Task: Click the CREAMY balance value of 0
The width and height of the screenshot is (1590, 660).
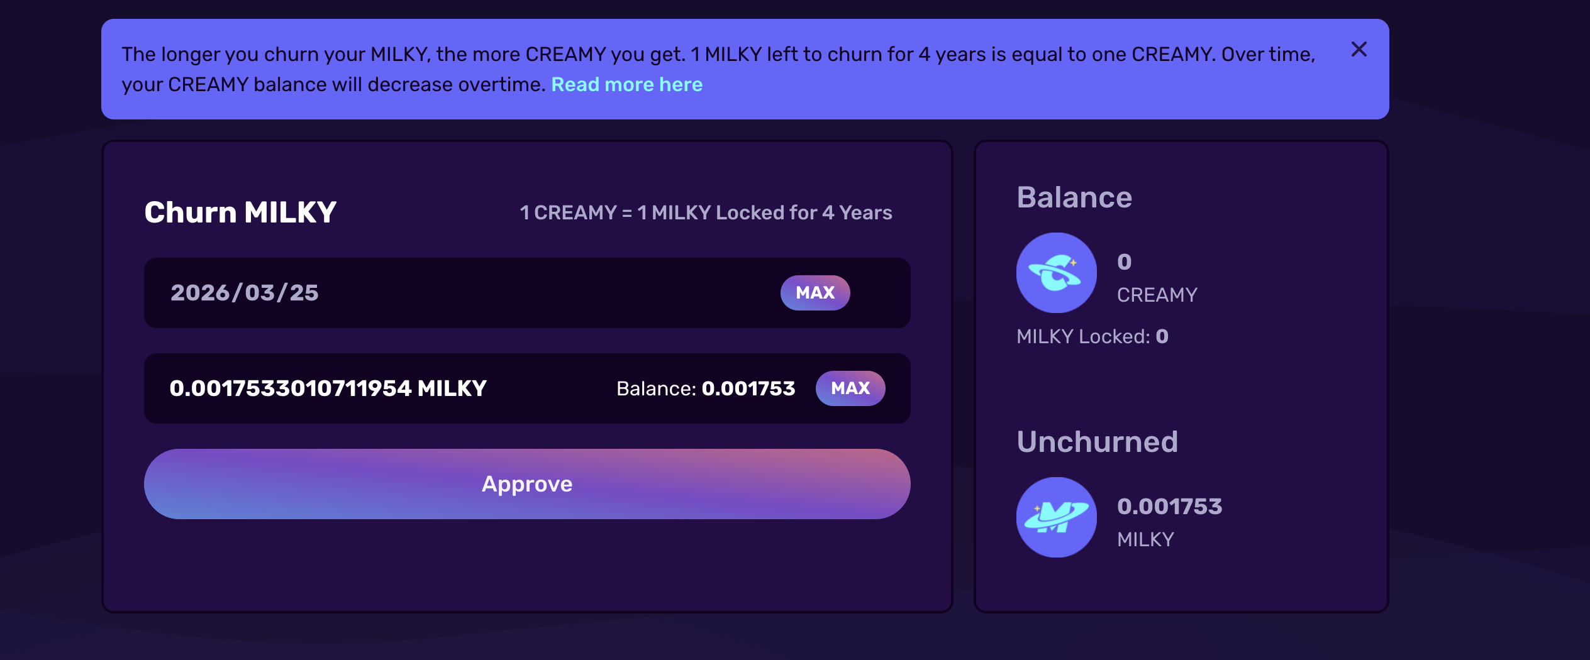Action: pyautogui.click(x=1124, y=261)
